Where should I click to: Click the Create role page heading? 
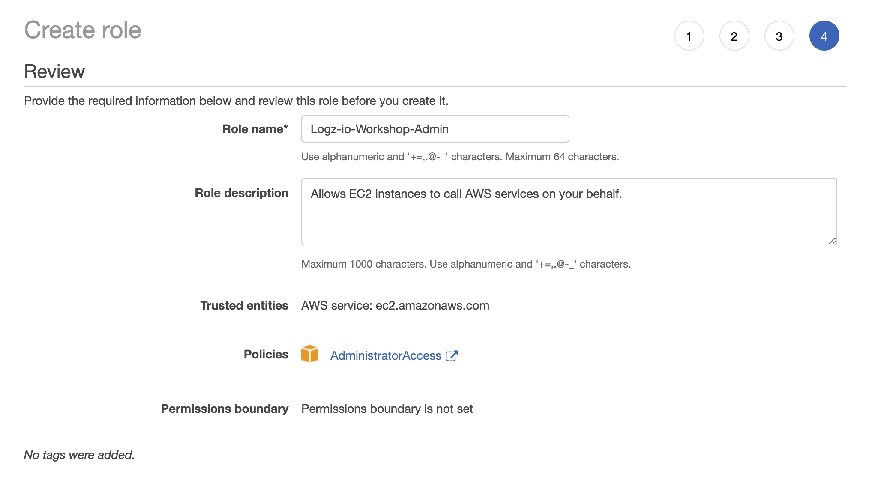pyautogui.click(x=83, y=30)
